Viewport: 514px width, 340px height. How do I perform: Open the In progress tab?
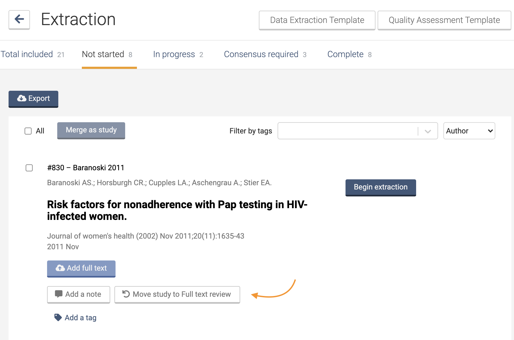(x=178, y=54)
